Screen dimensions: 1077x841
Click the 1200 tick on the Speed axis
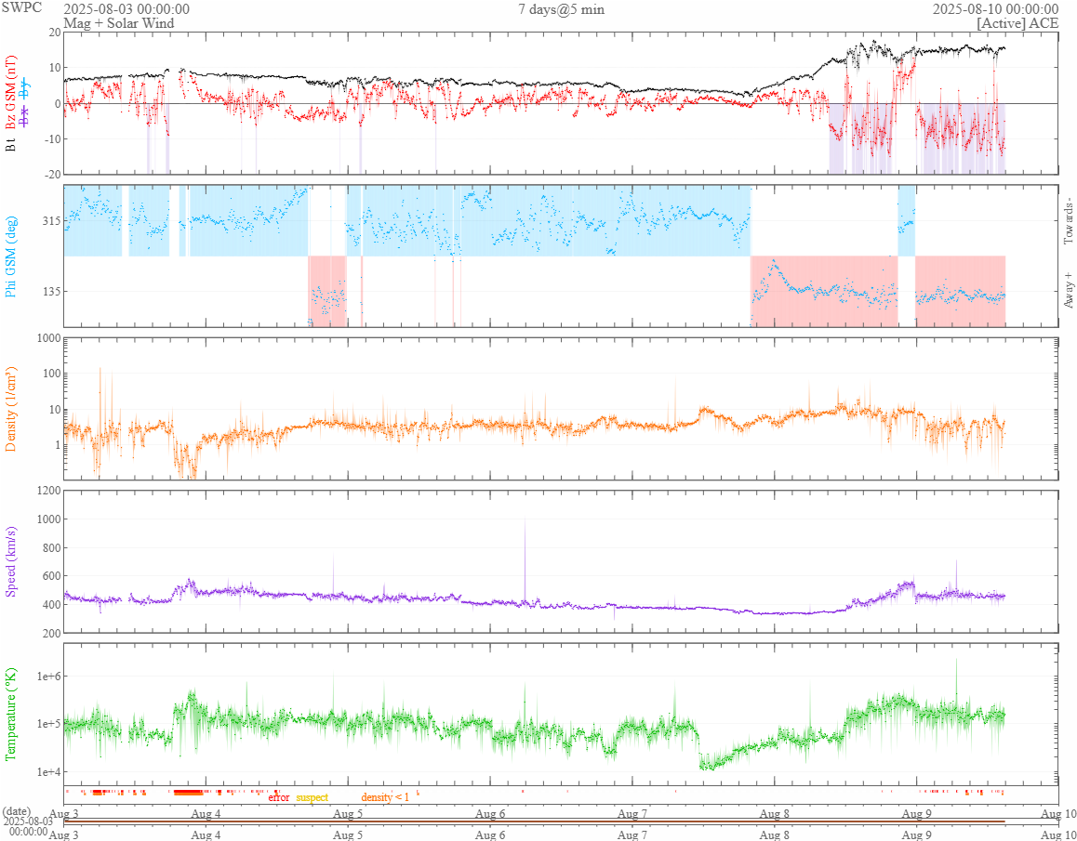47,491
